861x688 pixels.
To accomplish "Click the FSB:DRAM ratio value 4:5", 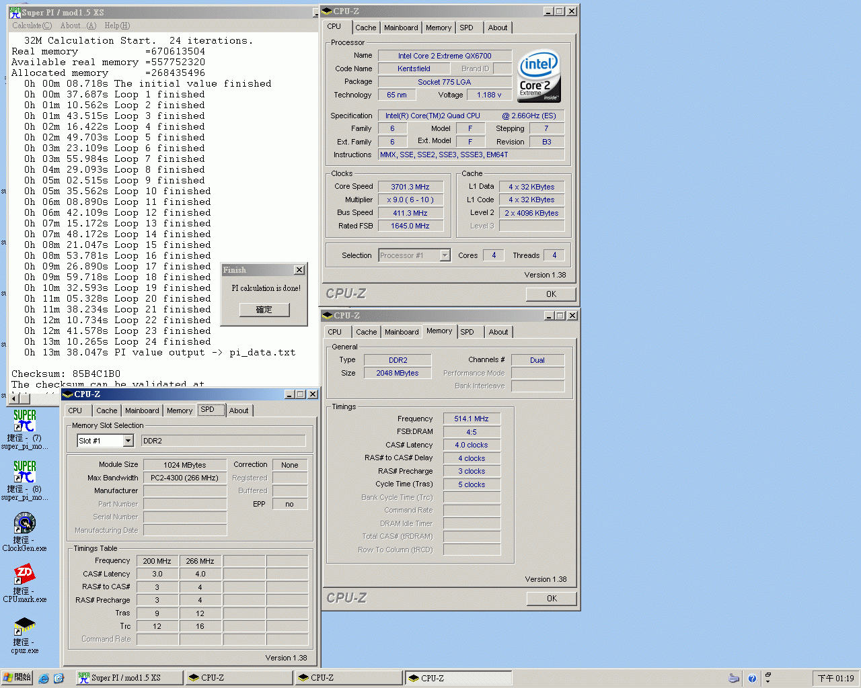I will click(472, 432).
